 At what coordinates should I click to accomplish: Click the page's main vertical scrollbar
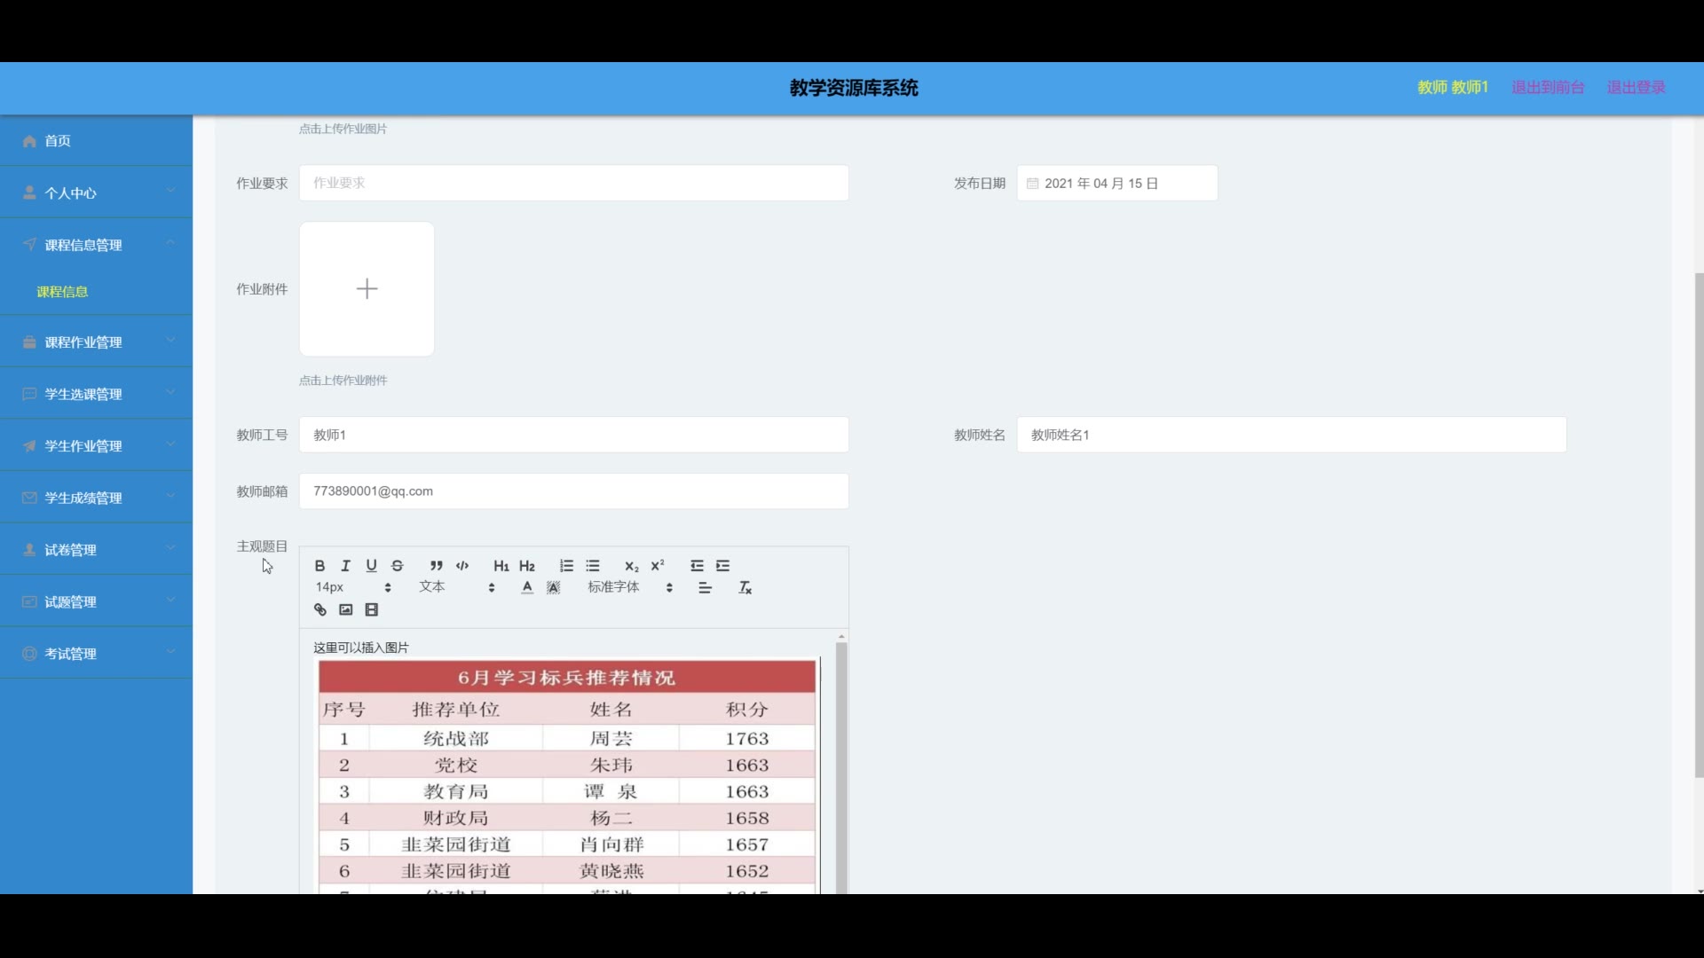[1699, 523]
